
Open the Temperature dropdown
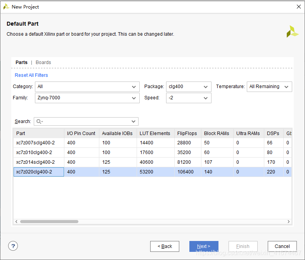(269, 87)
